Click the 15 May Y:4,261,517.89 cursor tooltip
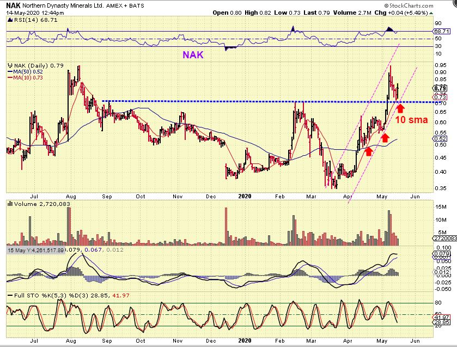 tap(35, 250)
